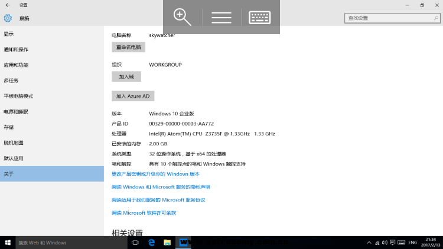The image size is (443, 249).
Task: Select 电源和睡眠 in the sidebar
Action: tap(52, 111)
